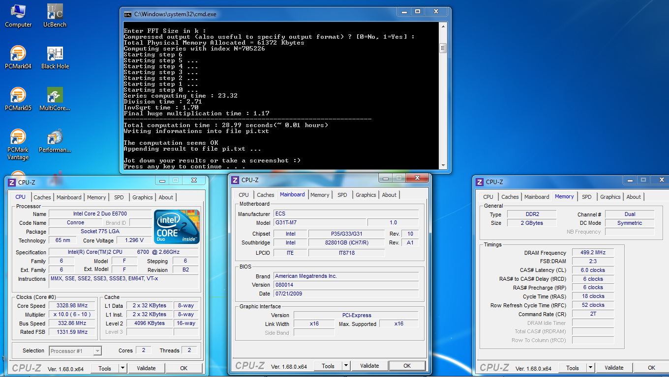Expand Tools dropdown arrow in right CPU-Z window
The image size is (669, 377).
[590, 368]
